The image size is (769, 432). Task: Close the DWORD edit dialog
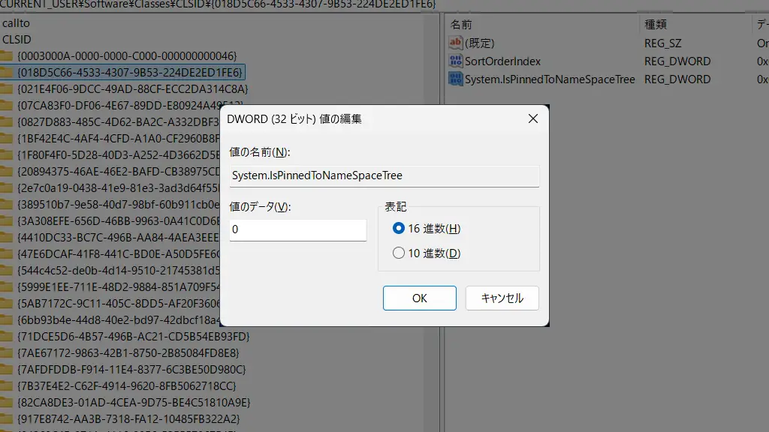pyautogui.click(x=533, y=118)
